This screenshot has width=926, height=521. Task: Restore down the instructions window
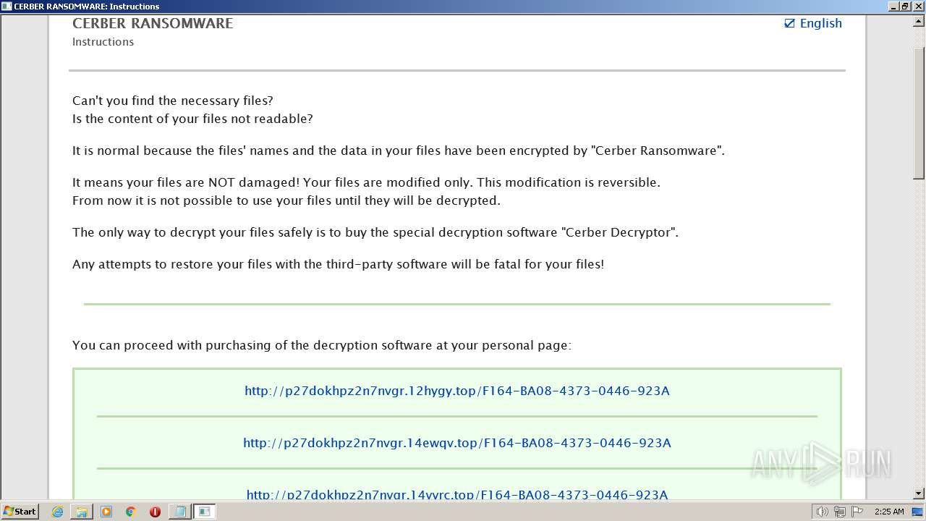click(x=906, y=7)
